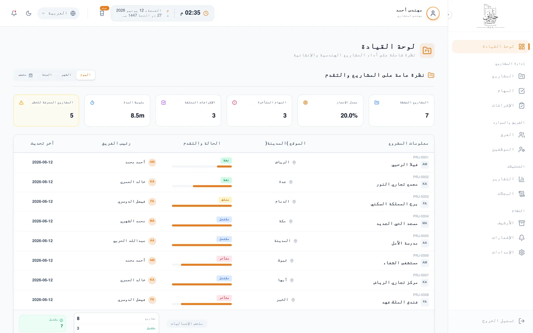Image resolution: width=533 pixels, height=333 pixels.
Task: Click the متوسط المدة average duration card
Action: coord(117,111)
